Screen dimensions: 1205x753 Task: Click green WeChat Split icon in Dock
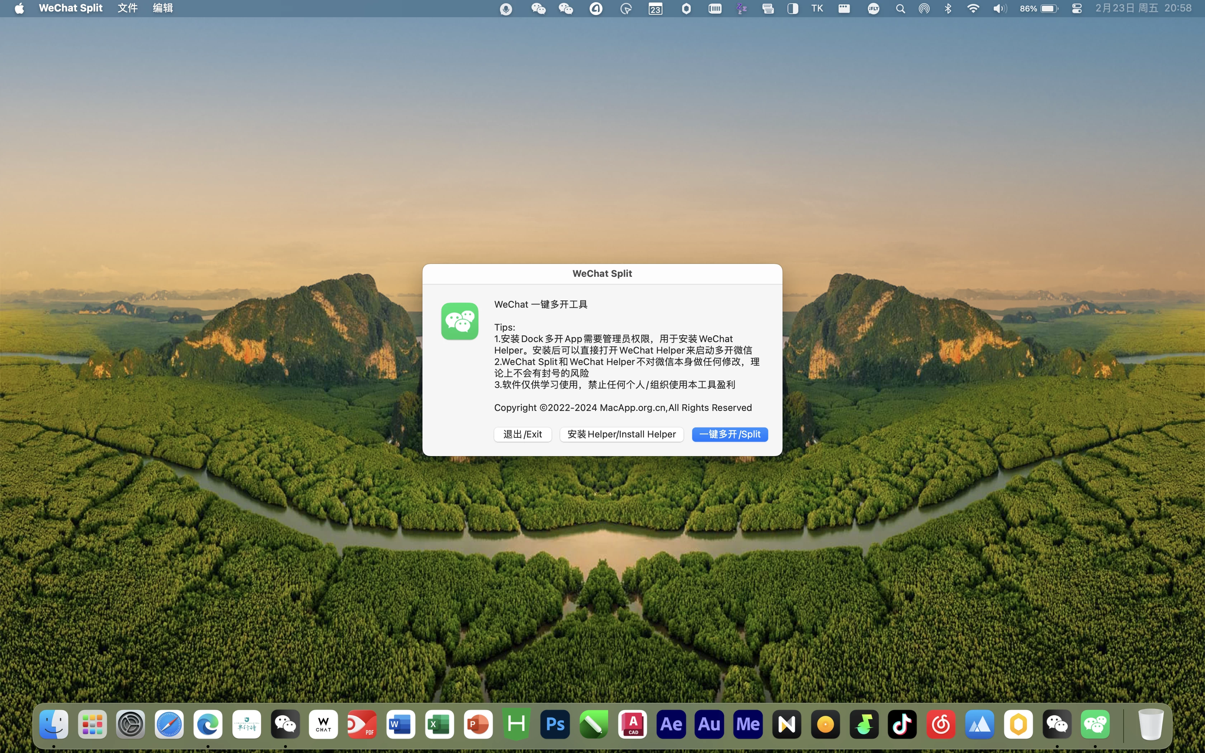coord(1095,724)
